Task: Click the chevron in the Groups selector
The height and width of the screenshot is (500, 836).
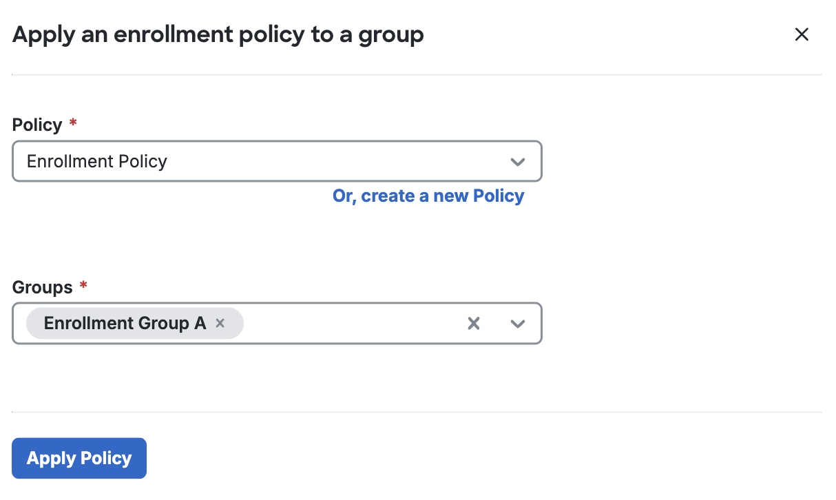Action: pyautogui.click(x=518, y=323)
